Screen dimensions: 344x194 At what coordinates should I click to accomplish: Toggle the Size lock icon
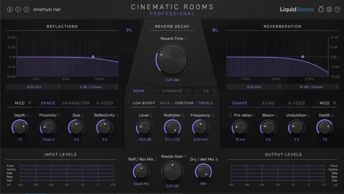pos(82,115)
